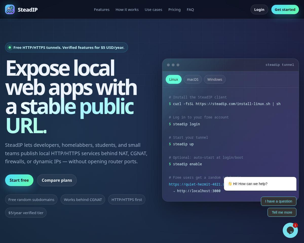This screenshot has width=304, height=243.
Task: Click the 'steadip tunnel' terminal title
Action: coord(280,65)
